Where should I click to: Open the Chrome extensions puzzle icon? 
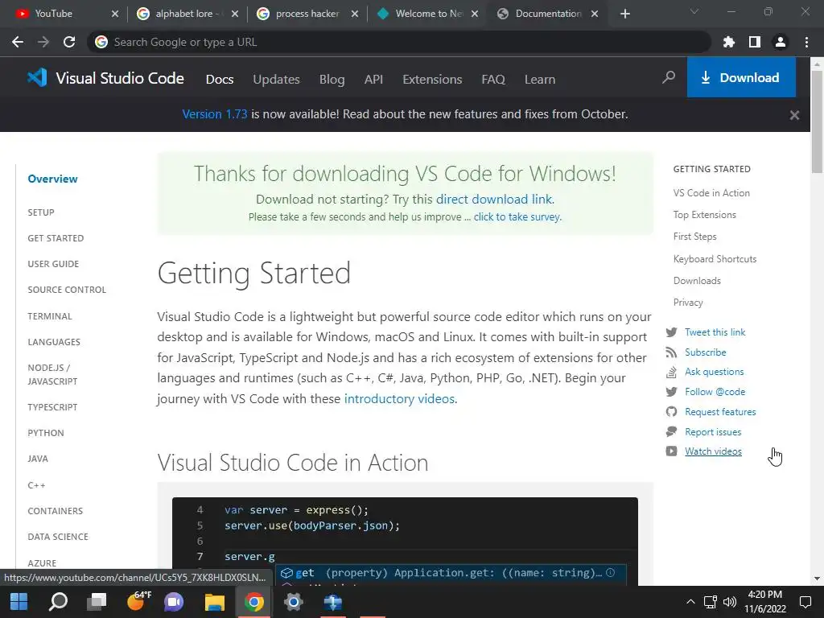click(728, 42)
